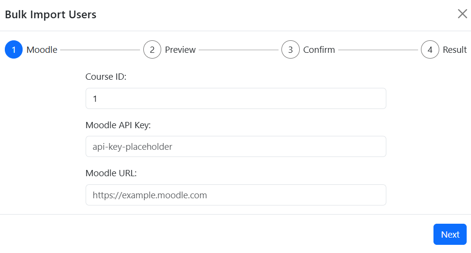Click the step 3 circle icon

pos(291,49)
